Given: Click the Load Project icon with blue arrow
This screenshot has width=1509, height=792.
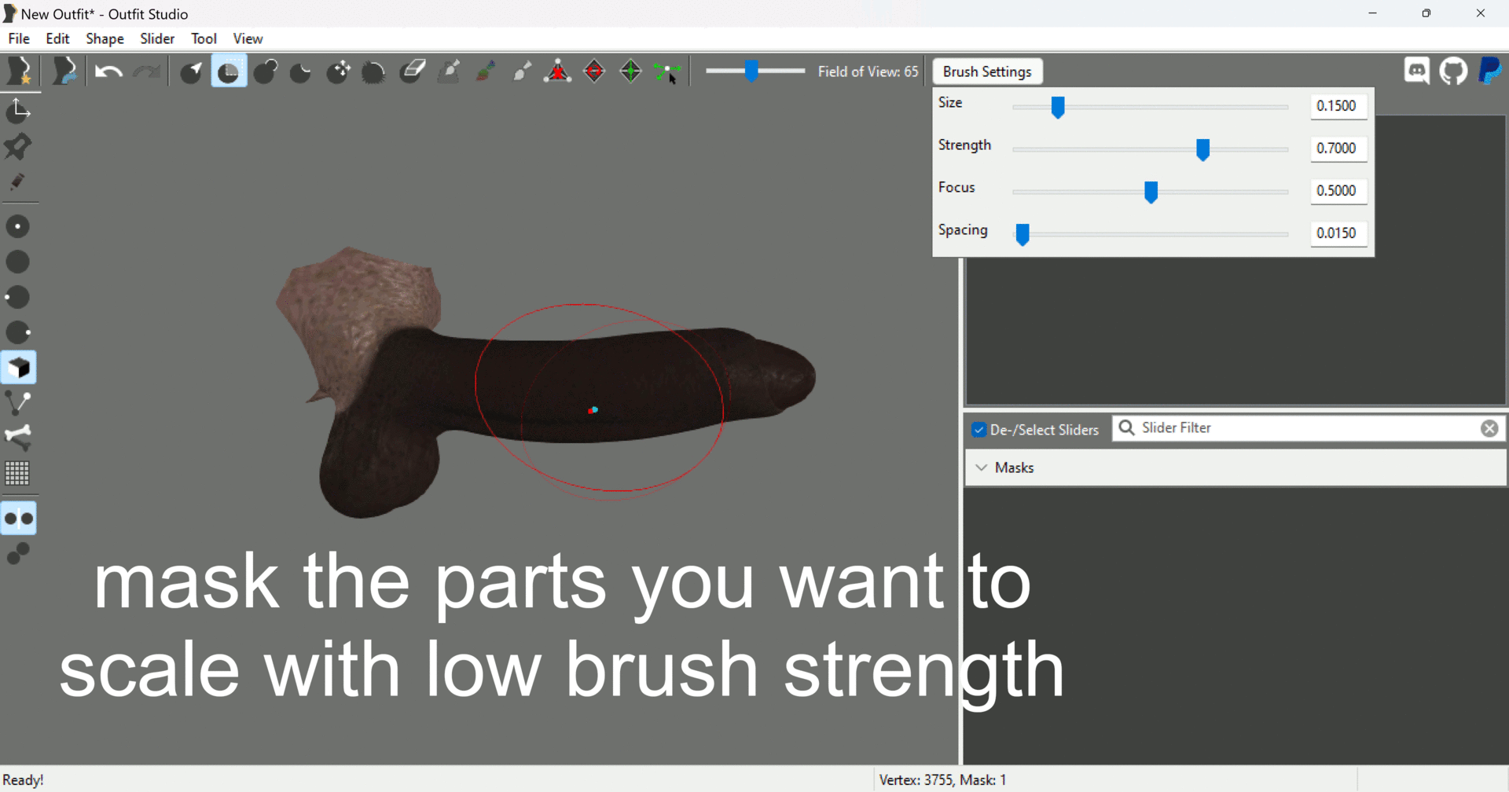Looking at the screenshot, I should pos(64,71).
